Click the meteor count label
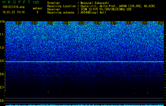The height and width of the screenshot is (106, 166). tap(37, 8)
